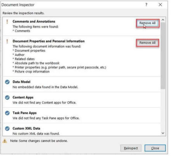
Task: Click the Document Properties and Personal Information heading
Action: (49, 41)
